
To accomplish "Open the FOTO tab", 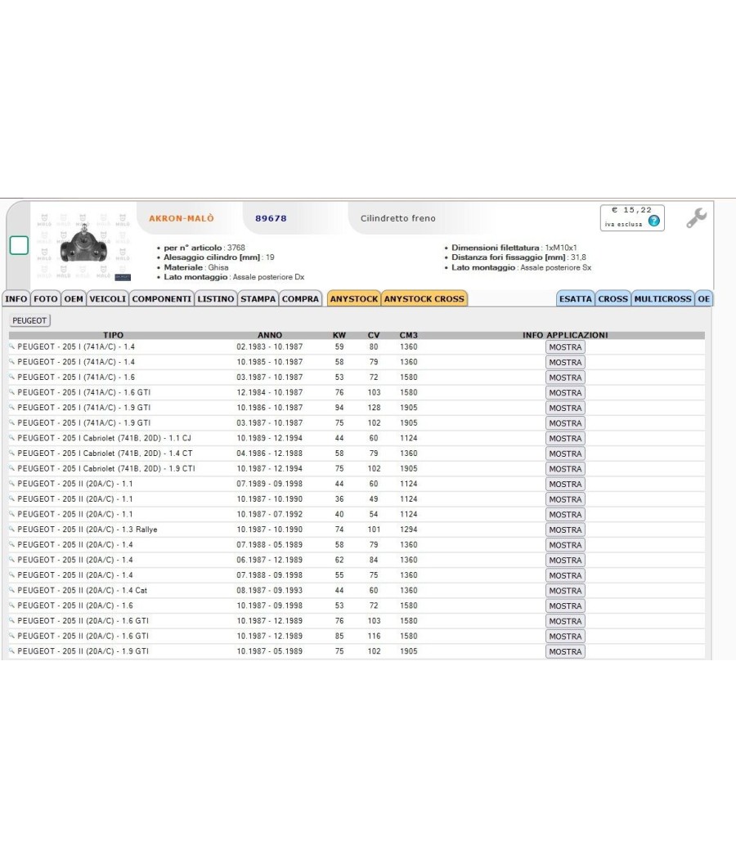I will pyautogui.click(x=46, y=299).
